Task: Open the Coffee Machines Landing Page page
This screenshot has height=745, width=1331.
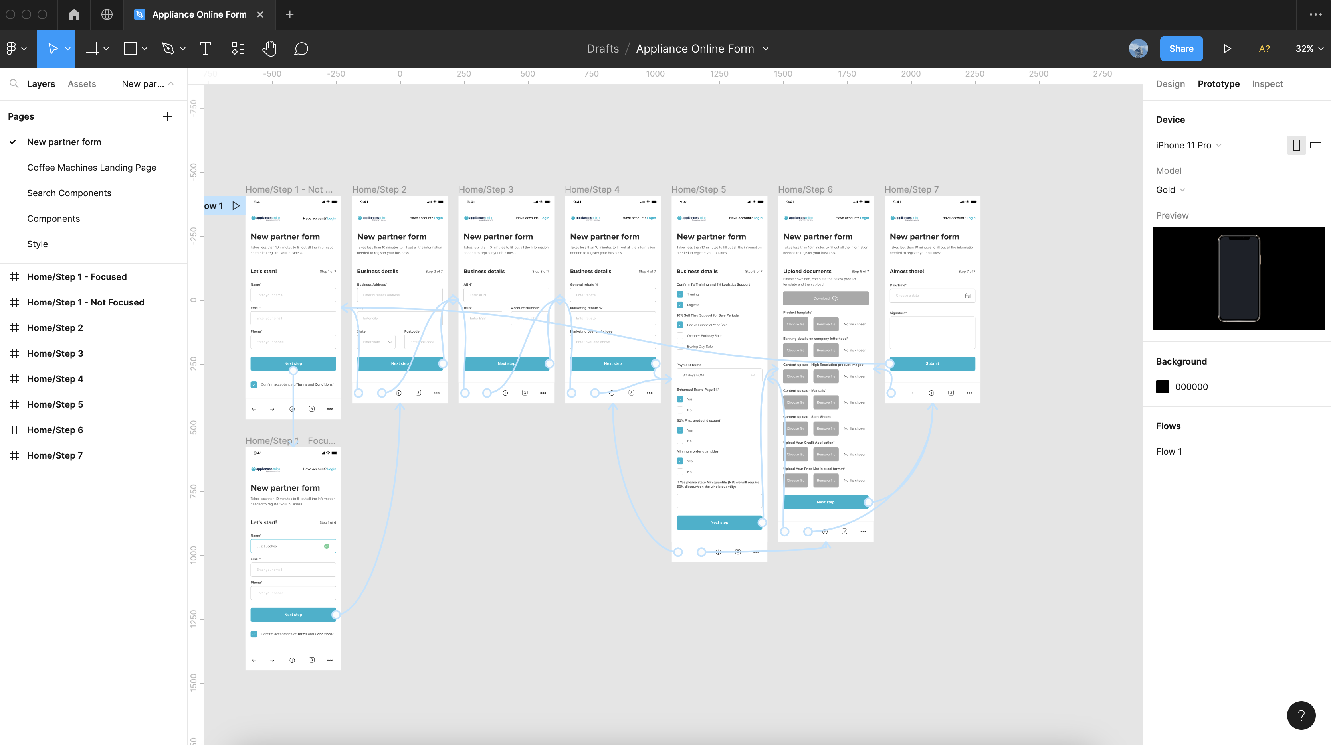Action: tap(91, 168)
